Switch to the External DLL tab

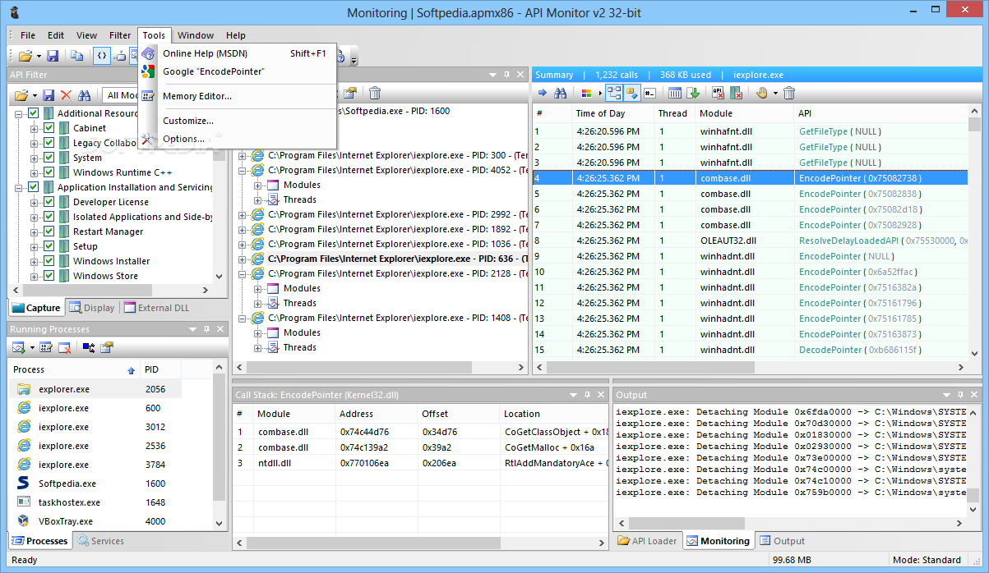click(156, 308)
